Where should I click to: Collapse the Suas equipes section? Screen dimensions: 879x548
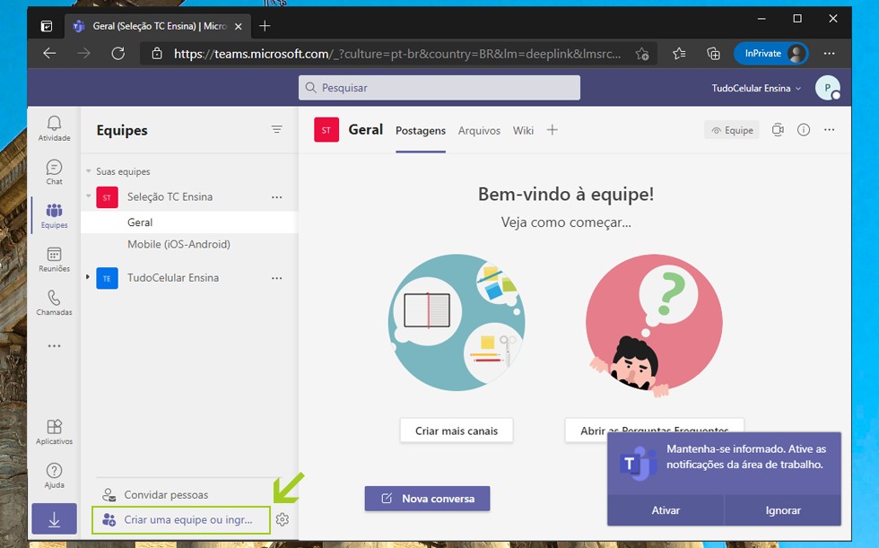[89, 171]
